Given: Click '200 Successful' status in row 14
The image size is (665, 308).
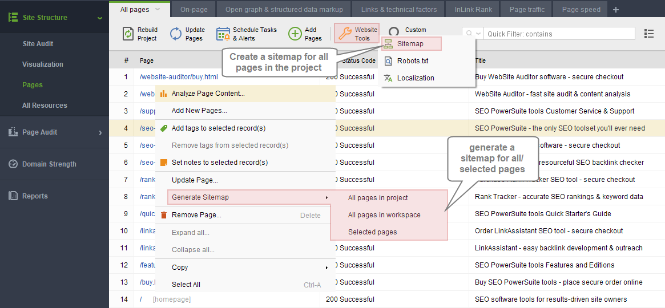Looking at the screenshot, I should point(350,299).
